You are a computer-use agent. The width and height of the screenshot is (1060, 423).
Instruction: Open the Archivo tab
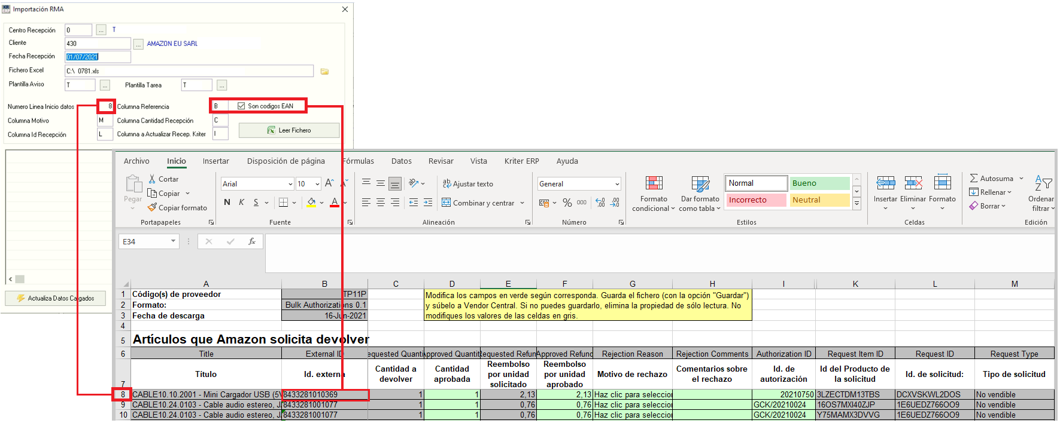[x=136, y=161]
